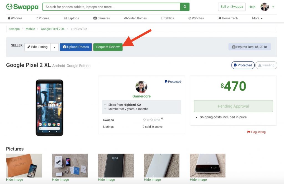Click the Upload Photos button

pyautogui.click(x=76, y=47)
